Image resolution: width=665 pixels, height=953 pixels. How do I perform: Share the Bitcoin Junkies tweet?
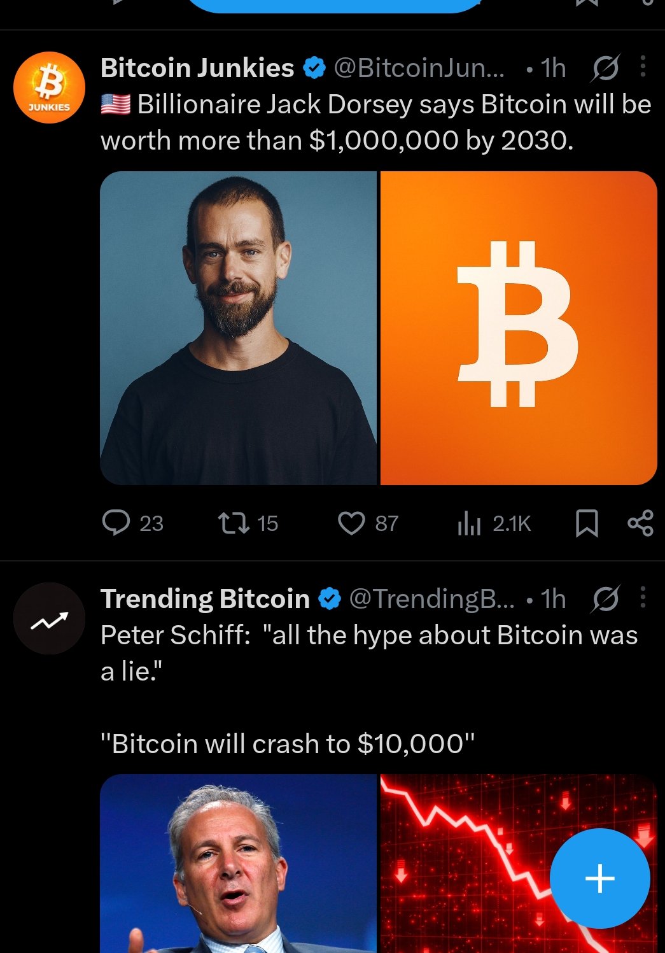(x=640, y=523)
